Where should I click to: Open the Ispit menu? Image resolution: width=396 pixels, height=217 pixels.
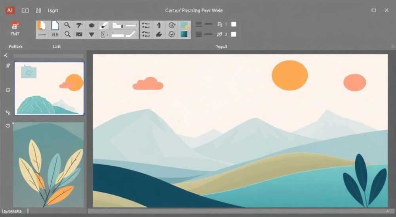tap(53, 11)
